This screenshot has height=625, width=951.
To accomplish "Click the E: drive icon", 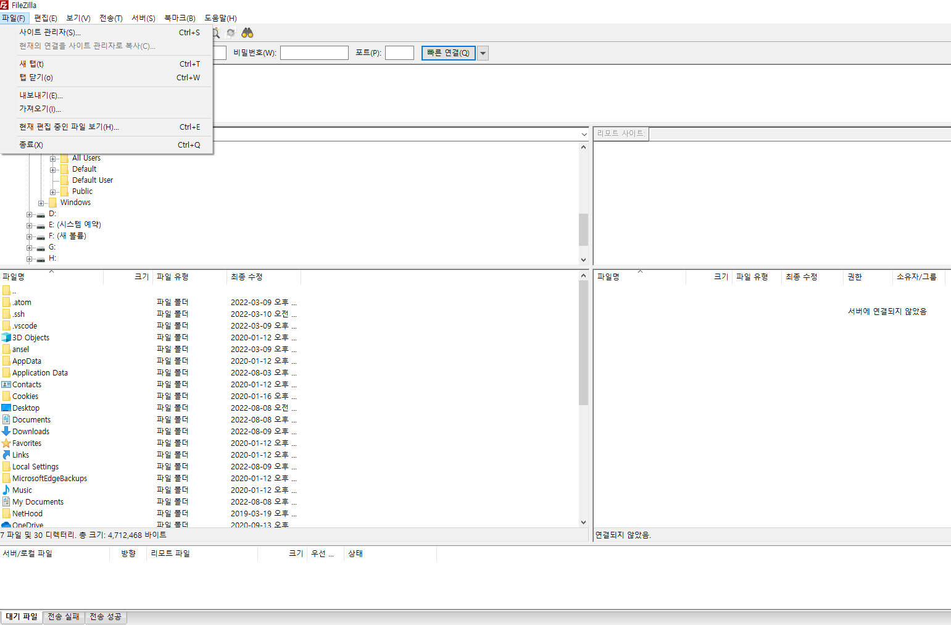I will (x=41, y=225).
